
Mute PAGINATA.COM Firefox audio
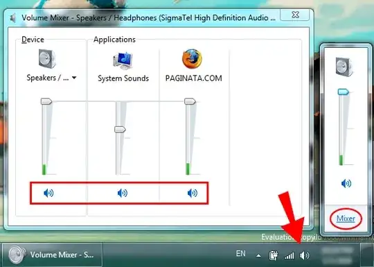coord(193,193)
